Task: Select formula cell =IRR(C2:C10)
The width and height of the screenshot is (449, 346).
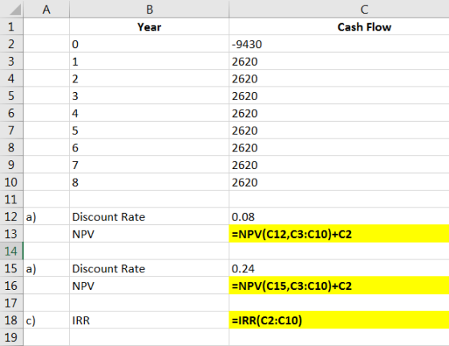Action: 339,320
